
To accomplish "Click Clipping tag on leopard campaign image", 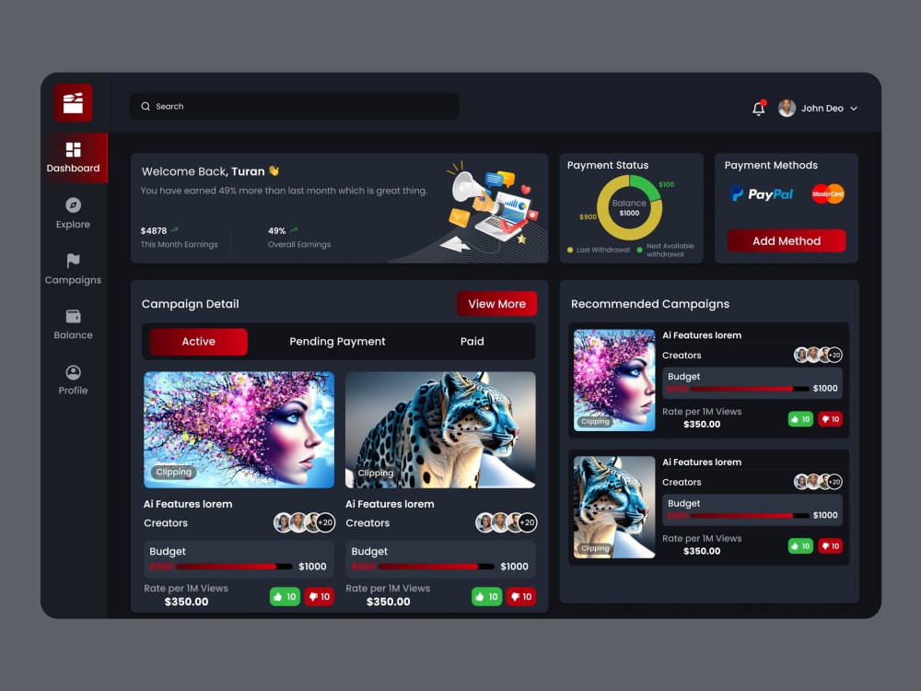I will tap(376, 473).
